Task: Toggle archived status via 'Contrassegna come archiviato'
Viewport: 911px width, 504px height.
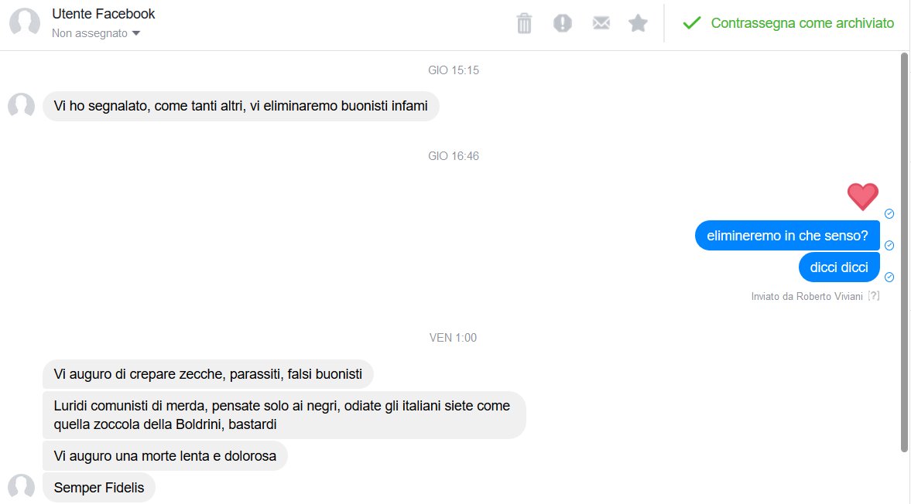Action: [x=803, y=23]
